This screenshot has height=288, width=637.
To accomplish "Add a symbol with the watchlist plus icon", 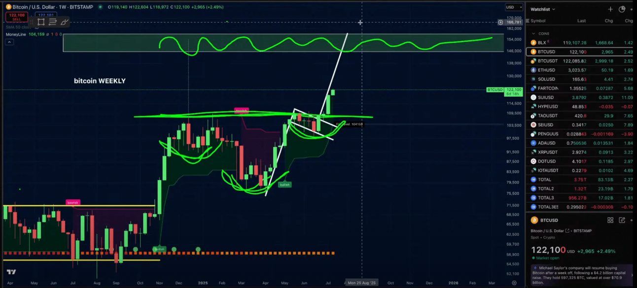I will (x=610, y=9).
